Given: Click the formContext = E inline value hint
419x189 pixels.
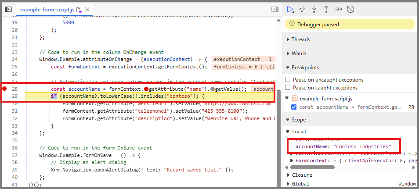Looking at the screenshot, I should [x=244, y=67].
